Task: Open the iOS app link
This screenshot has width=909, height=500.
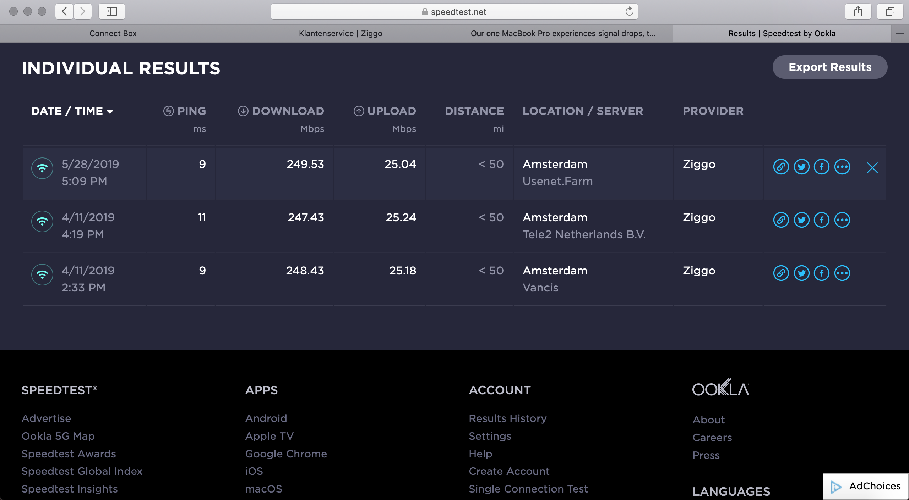Action: click(x=254, y=471)
